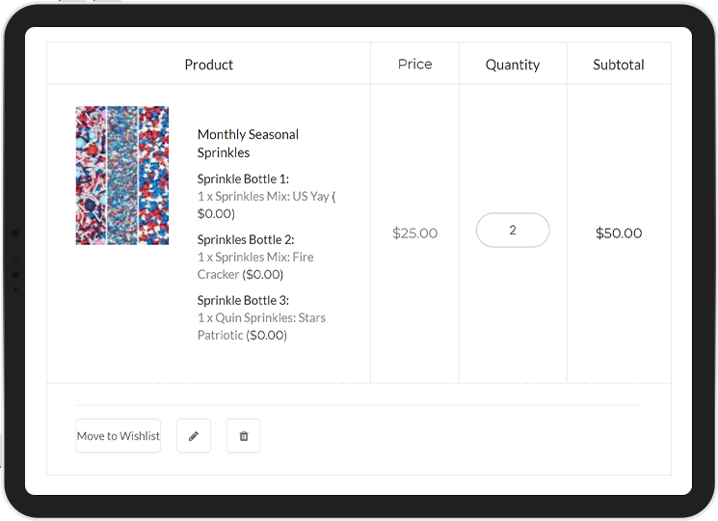Remove item using the trash icon
Viewport: 718px width, 521px height.
point(244,436)
